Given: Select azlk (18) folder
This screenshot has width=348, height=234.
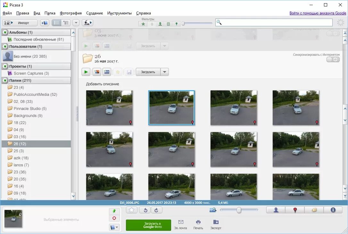Looking at the screenshot, I should coord(36,158).
